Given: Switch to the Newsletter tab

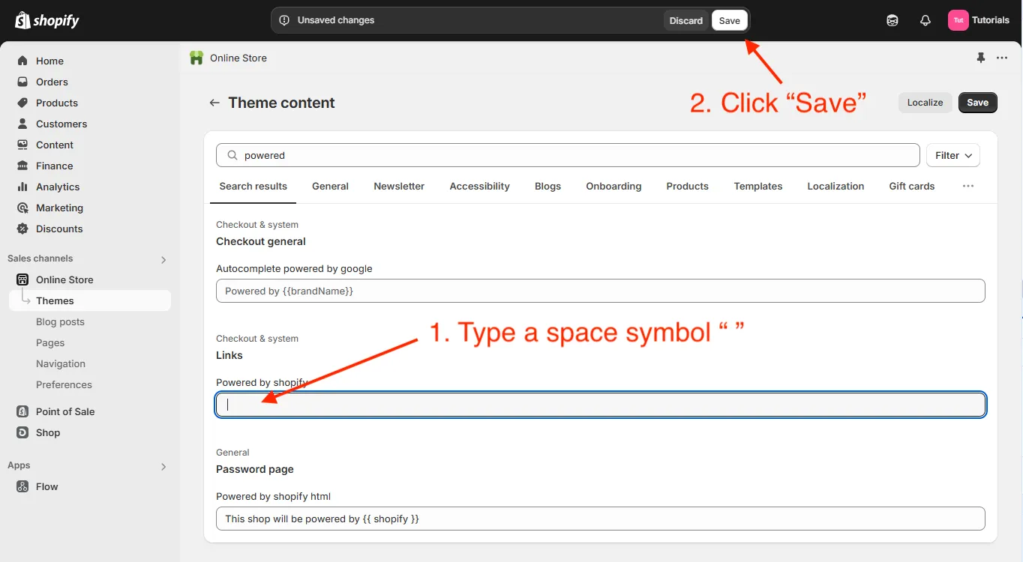Looking at the screenshot, I should click(x=398, y=186).
